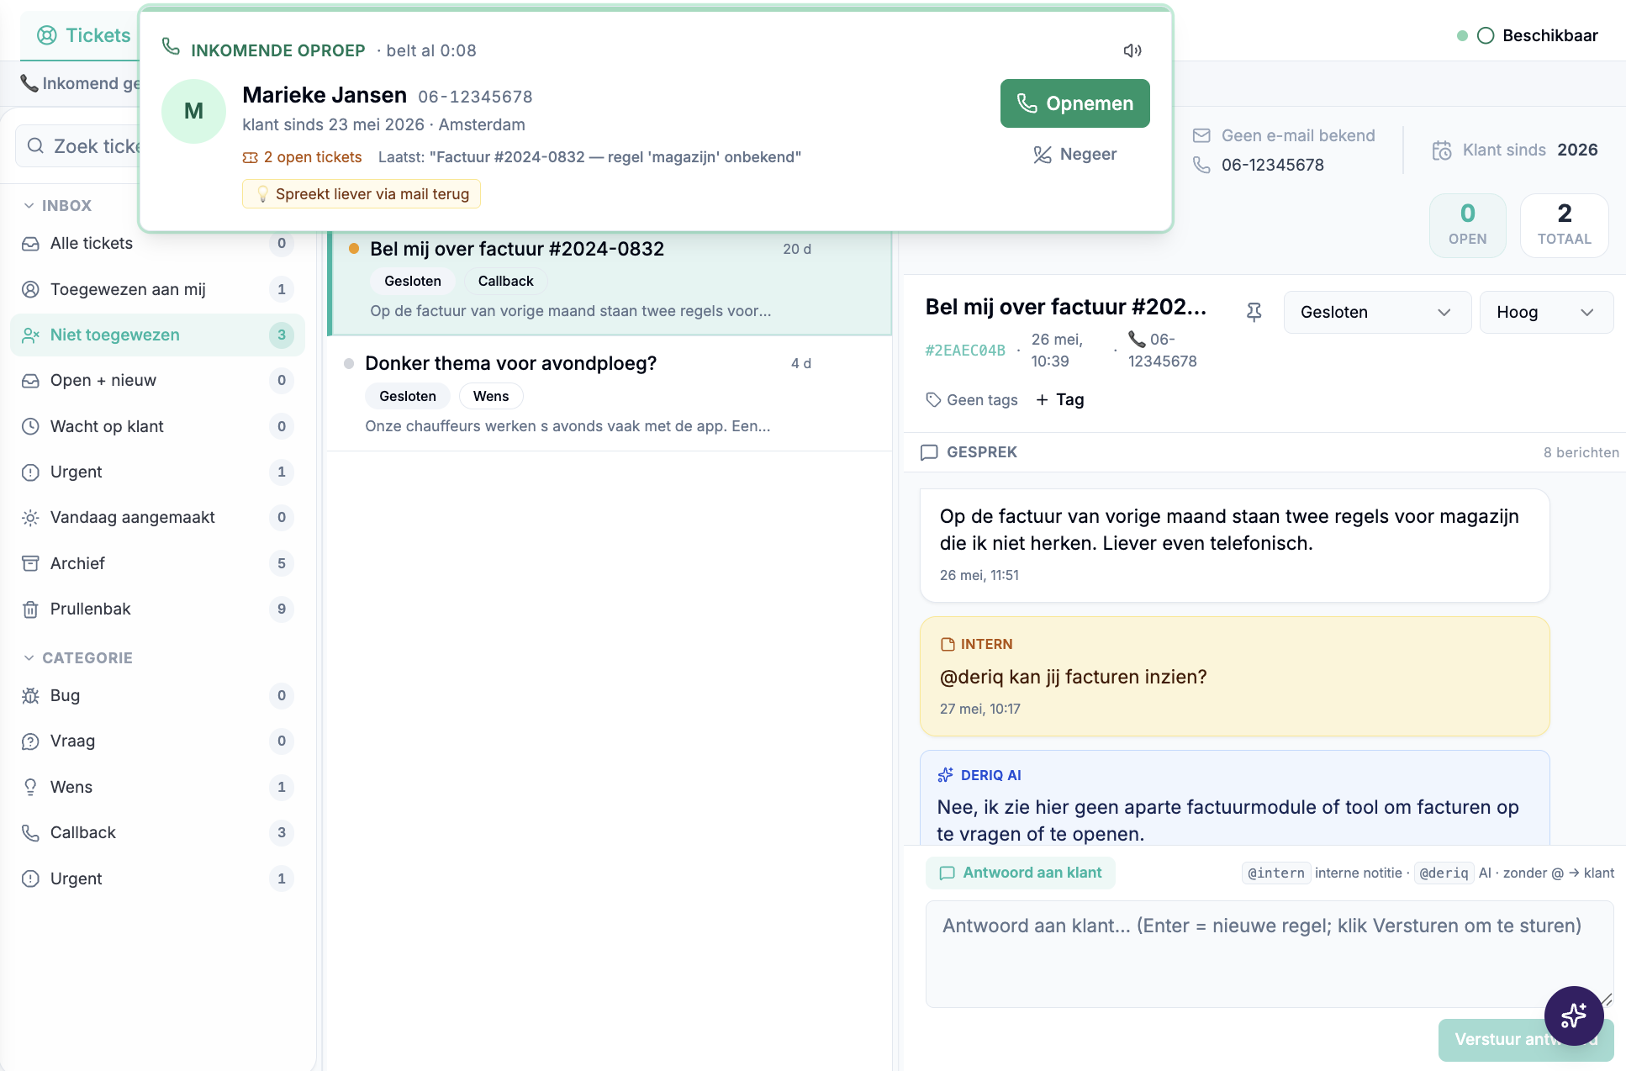
Task: Click the caller name Marieke Jansen
Action: [325, 95]
